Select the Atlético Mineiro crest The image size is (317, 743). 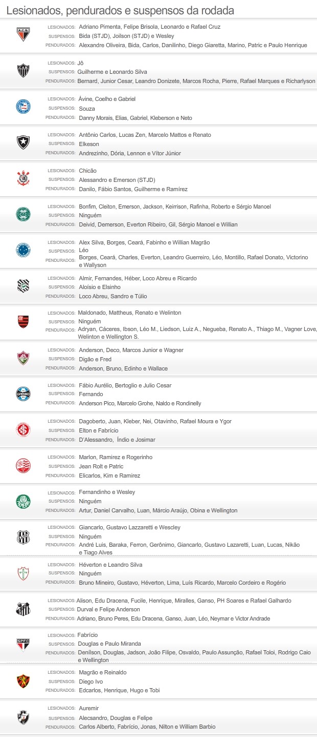pyautogui.click(x=24, y=71)
